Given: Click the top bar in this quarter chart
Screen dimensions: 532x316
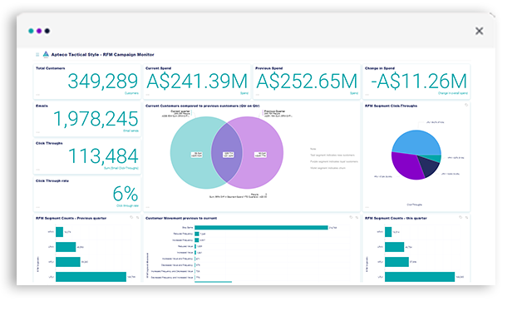Looking at the screenshot, I should (x=388, y=232).
